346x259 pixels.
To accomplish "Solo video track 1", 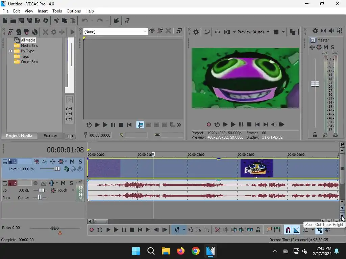I will (80, 162).
